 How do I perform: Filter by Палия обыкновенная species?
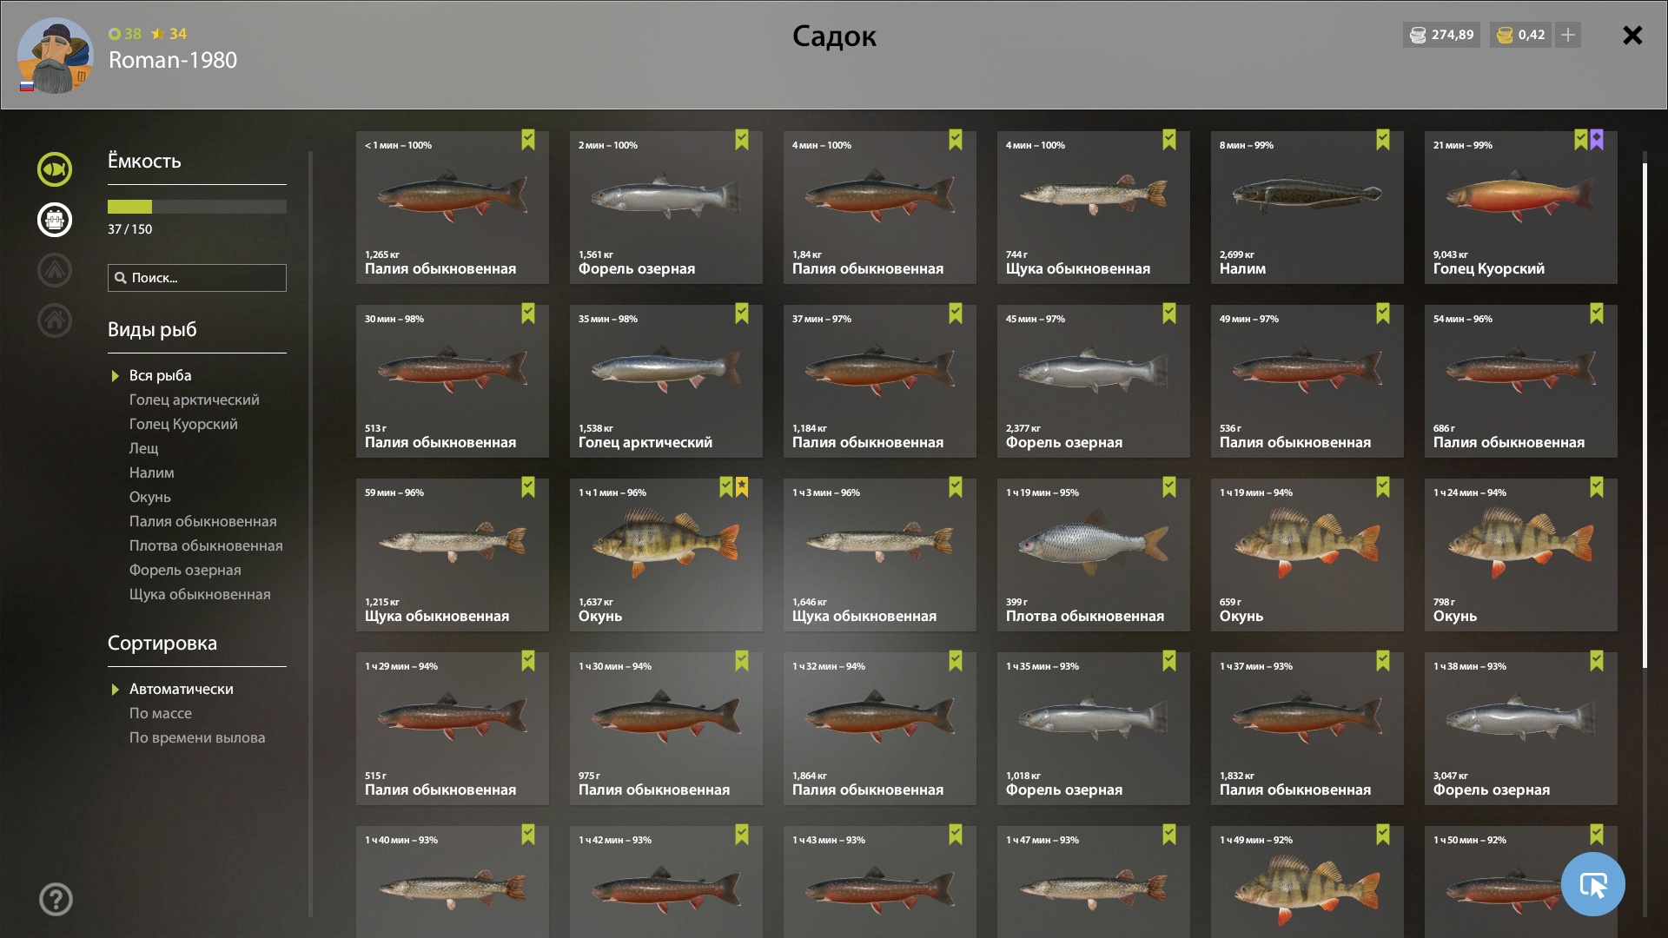click(x=202, y=521)
